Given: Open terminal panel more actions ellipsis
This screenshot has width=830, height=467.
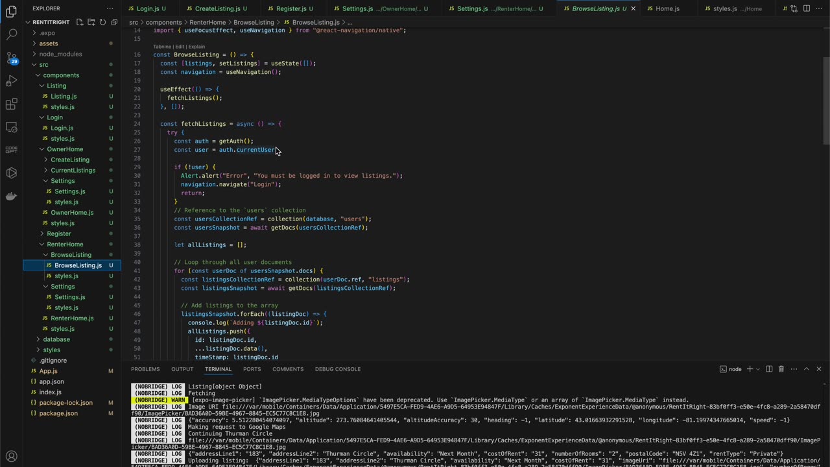Looking at the screenshot, I should pos(794,369).
